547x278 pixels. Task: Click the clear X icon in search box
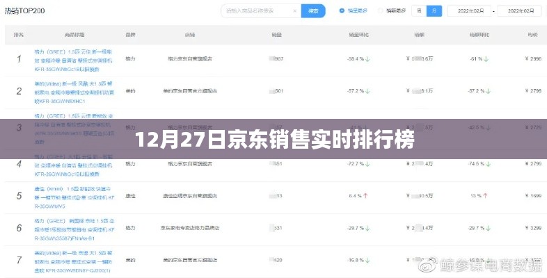[295, 11]
